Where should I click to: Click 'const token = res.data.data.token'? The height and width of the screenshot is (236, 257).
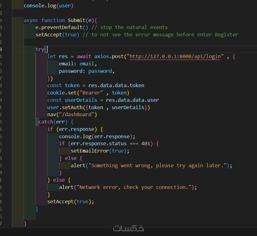(x=96, y=86)
